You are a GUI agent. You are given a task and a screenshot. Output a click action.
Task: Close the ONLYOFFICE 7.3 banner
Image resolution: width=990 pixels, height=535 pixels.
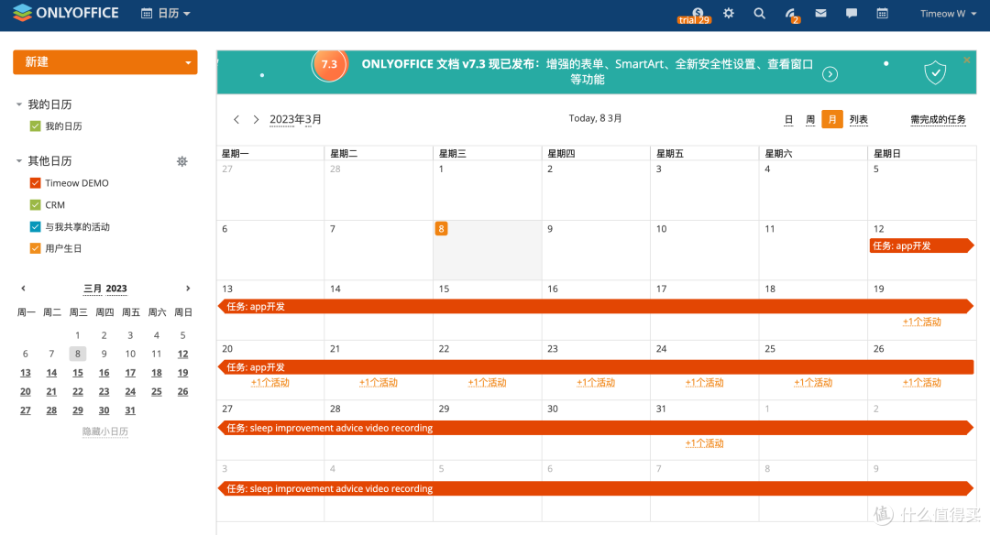[967, 60]
